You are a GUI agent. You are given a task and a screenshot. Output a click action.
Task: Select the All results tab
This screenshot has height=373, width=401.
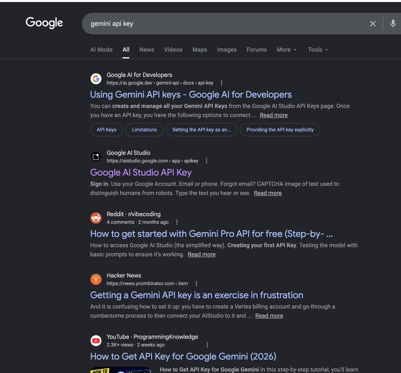[126, 50]
